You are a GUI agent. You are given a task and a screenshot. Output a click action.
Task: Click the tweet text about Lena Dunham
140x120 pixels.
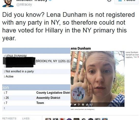point(68,26)
